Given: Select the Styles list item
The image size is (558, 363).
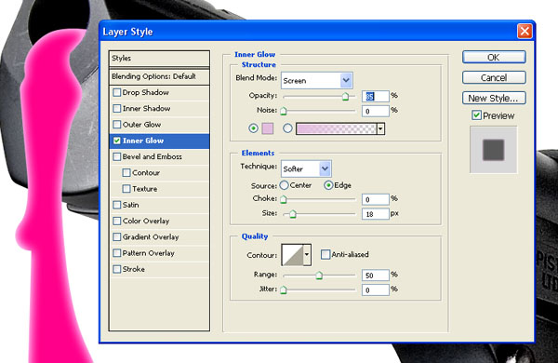Looking at the screenshot, I should (x=159, y=58).
